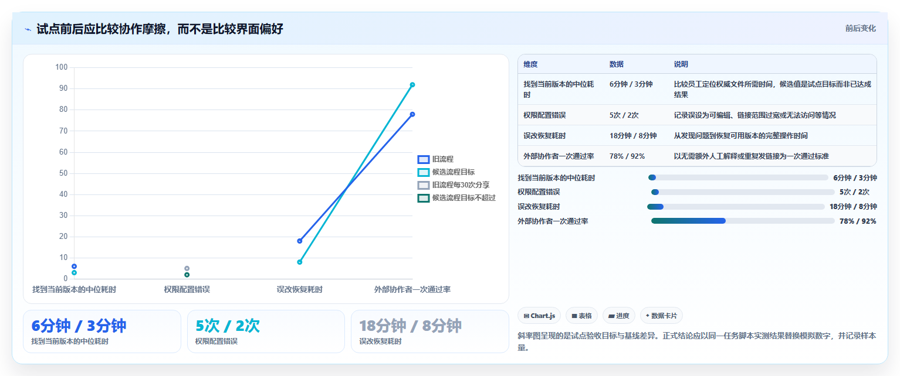Screen dimensions: 900x376
Task: Click the 说明 column header in table
Action: coord(681,64)
